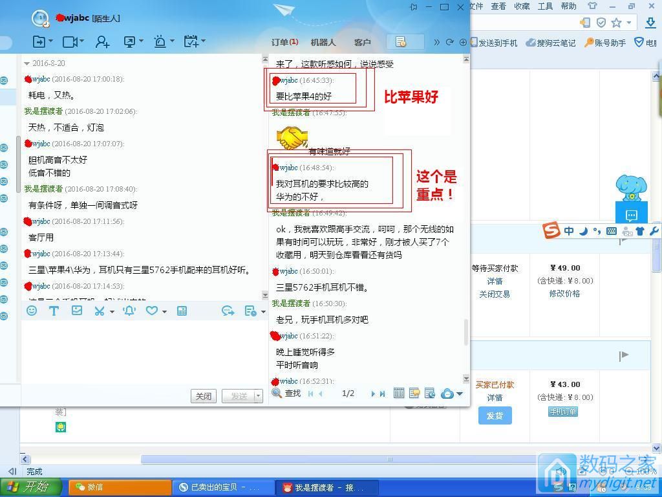Click the contact avatar beside wjabc
This screenshot has width=662, height=497.
click(x=41, y=18)
